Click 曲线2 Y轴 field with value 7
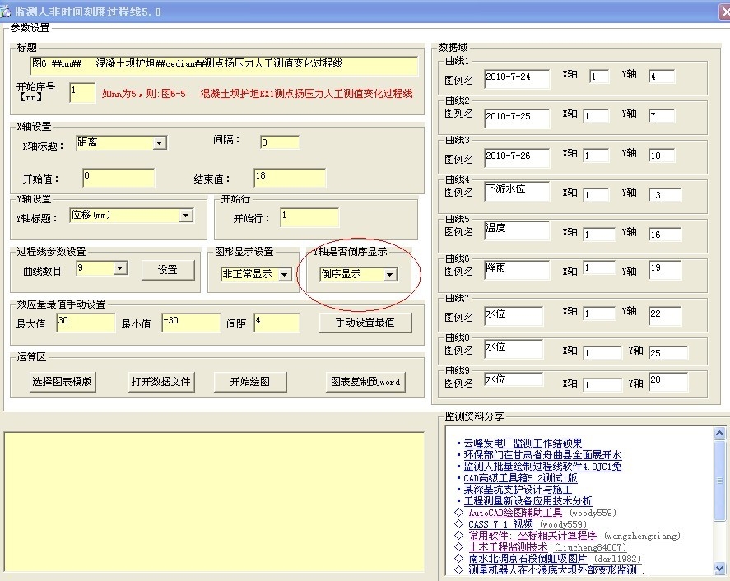 662,116
